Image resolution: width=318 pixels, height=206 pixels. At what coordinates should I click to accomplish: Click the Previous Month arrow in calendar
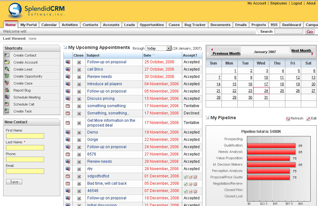pyautogui.click(x=212, y=50)
